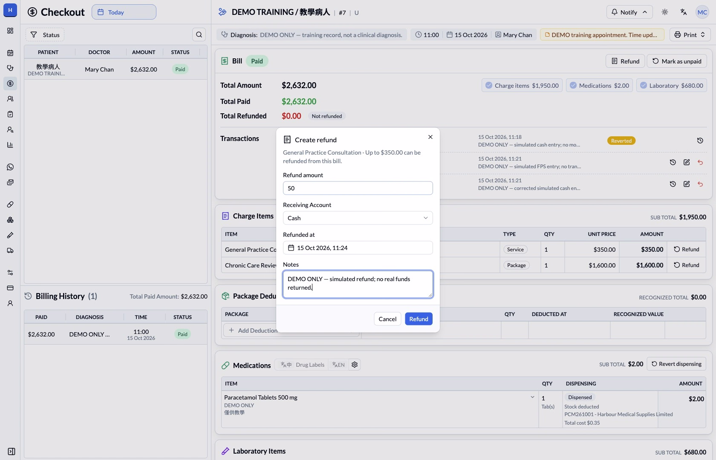Image resolution: width=716 pixels, height=460 pixels.
Task: Open the Refunded at date picker
Action: [x=358, y=248]
